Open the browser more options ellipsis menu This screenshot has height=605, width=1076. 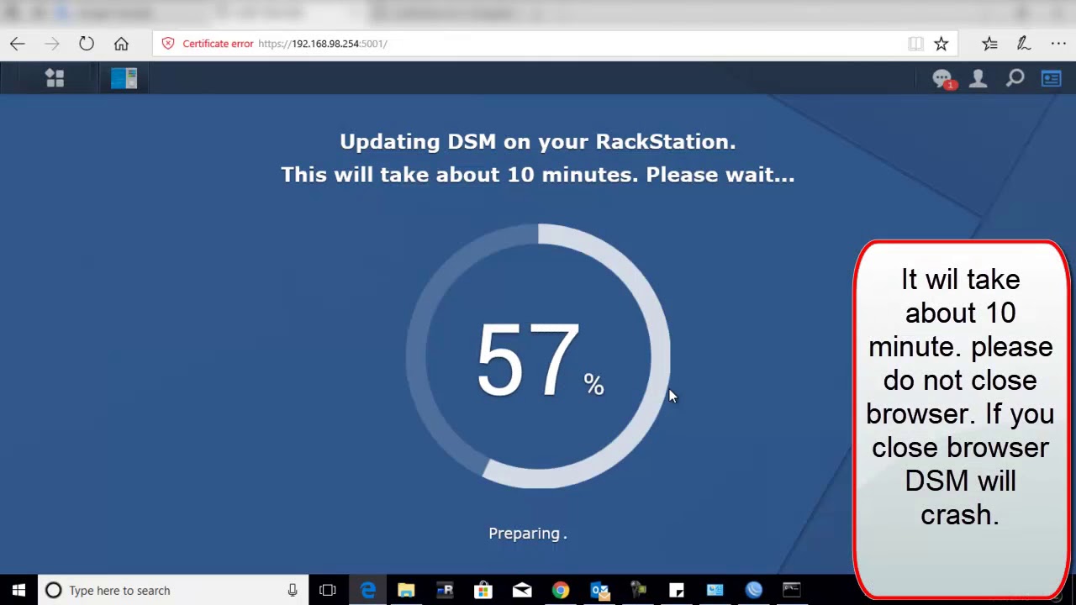[x=1058, y=44]
